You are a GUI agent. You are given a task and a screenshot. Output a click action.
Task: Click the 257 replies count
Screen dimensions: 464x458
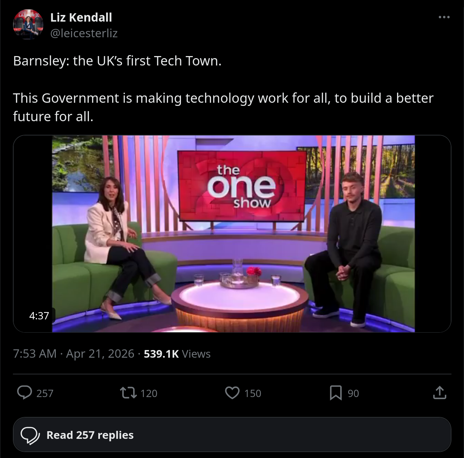tap(45, 393)
